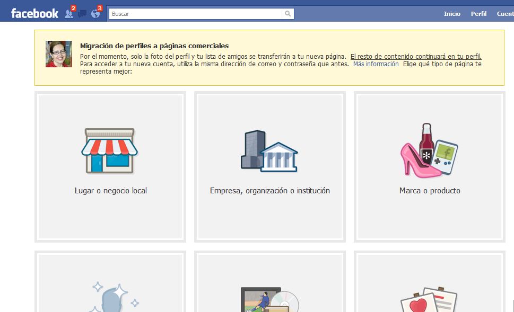The width and height of the screenshot is (514, 312).
Task: Open the Más información link
Action: [376, 64]
